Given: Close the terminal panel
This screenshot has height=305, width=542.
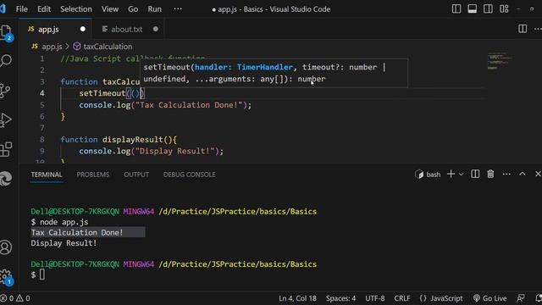Looking at the screenshot, I should pos(538,174).
